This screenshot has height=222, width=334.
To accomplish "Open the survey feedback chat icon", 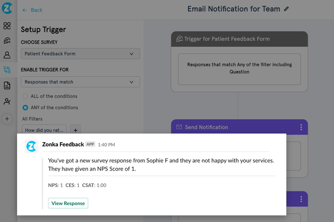I will coord(7,41).
